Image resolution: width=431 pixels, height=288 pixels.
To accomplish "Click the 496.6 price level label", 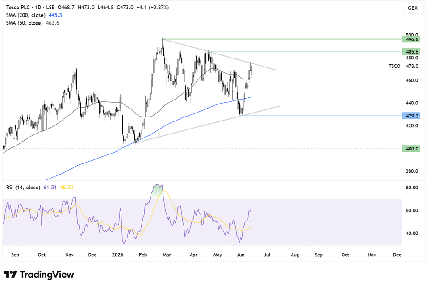I will click(411, 39).
